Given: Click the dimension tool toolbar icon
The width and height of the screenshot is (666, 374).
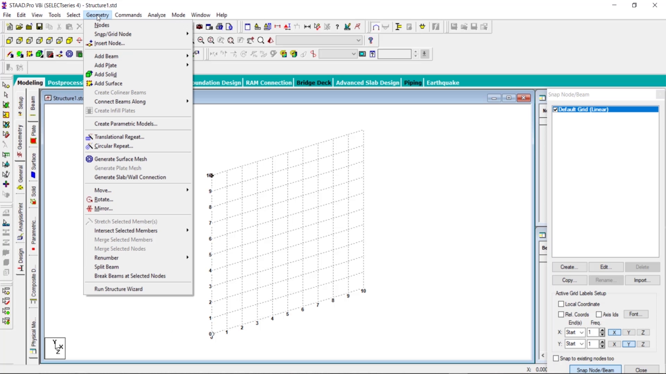Looking at the screenshot, I should coord(308,26).
